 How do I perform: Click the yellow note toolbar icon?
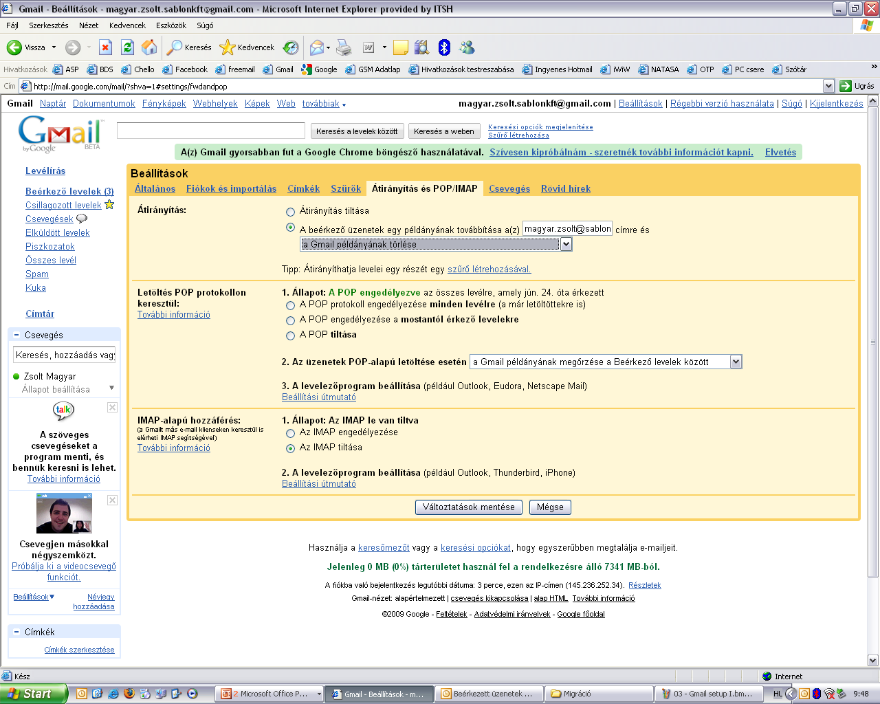tap(401, 47)
